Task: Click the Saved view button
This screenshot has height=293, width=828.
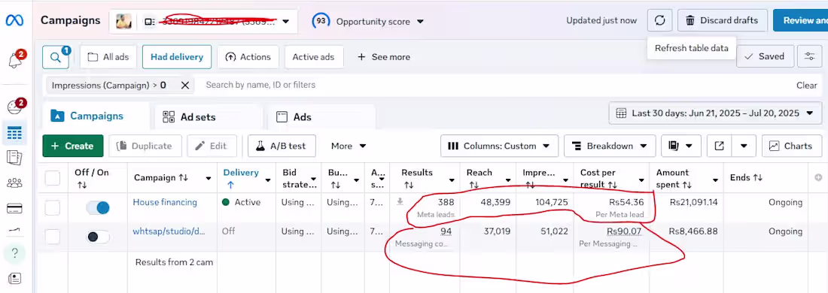Action: [x=766, y=56]
